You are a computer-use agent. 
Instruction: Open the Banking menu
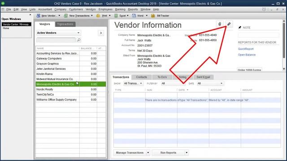[x=120, y=9]
